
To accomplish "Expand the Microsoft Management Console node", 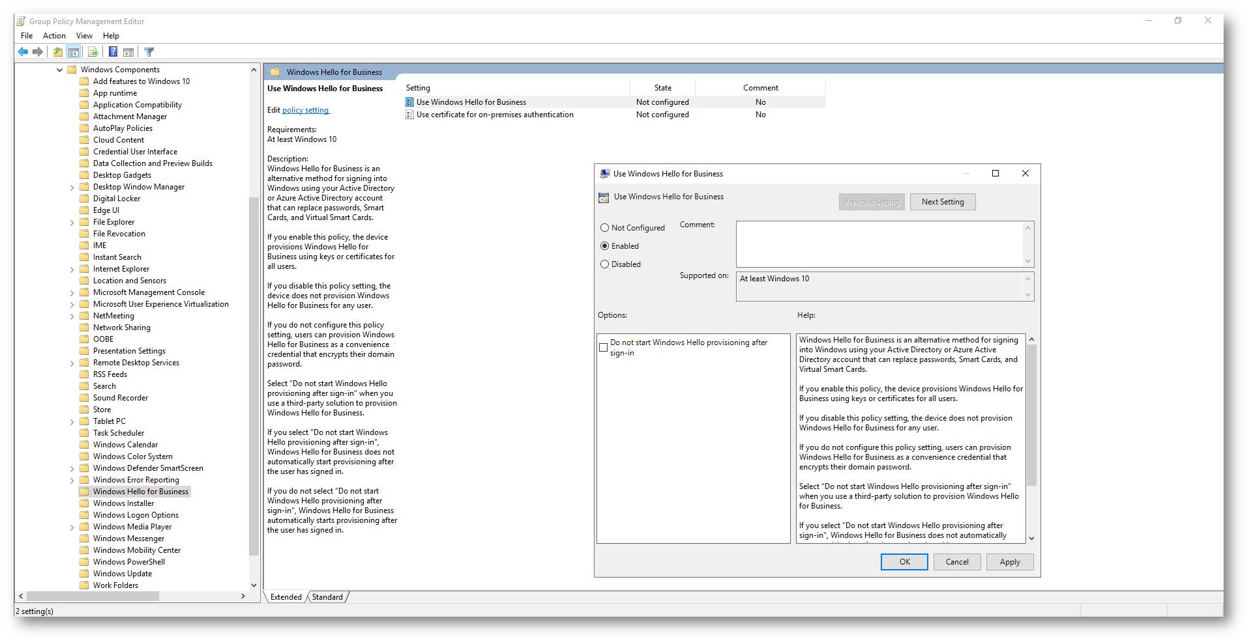I will click(72, 293).
